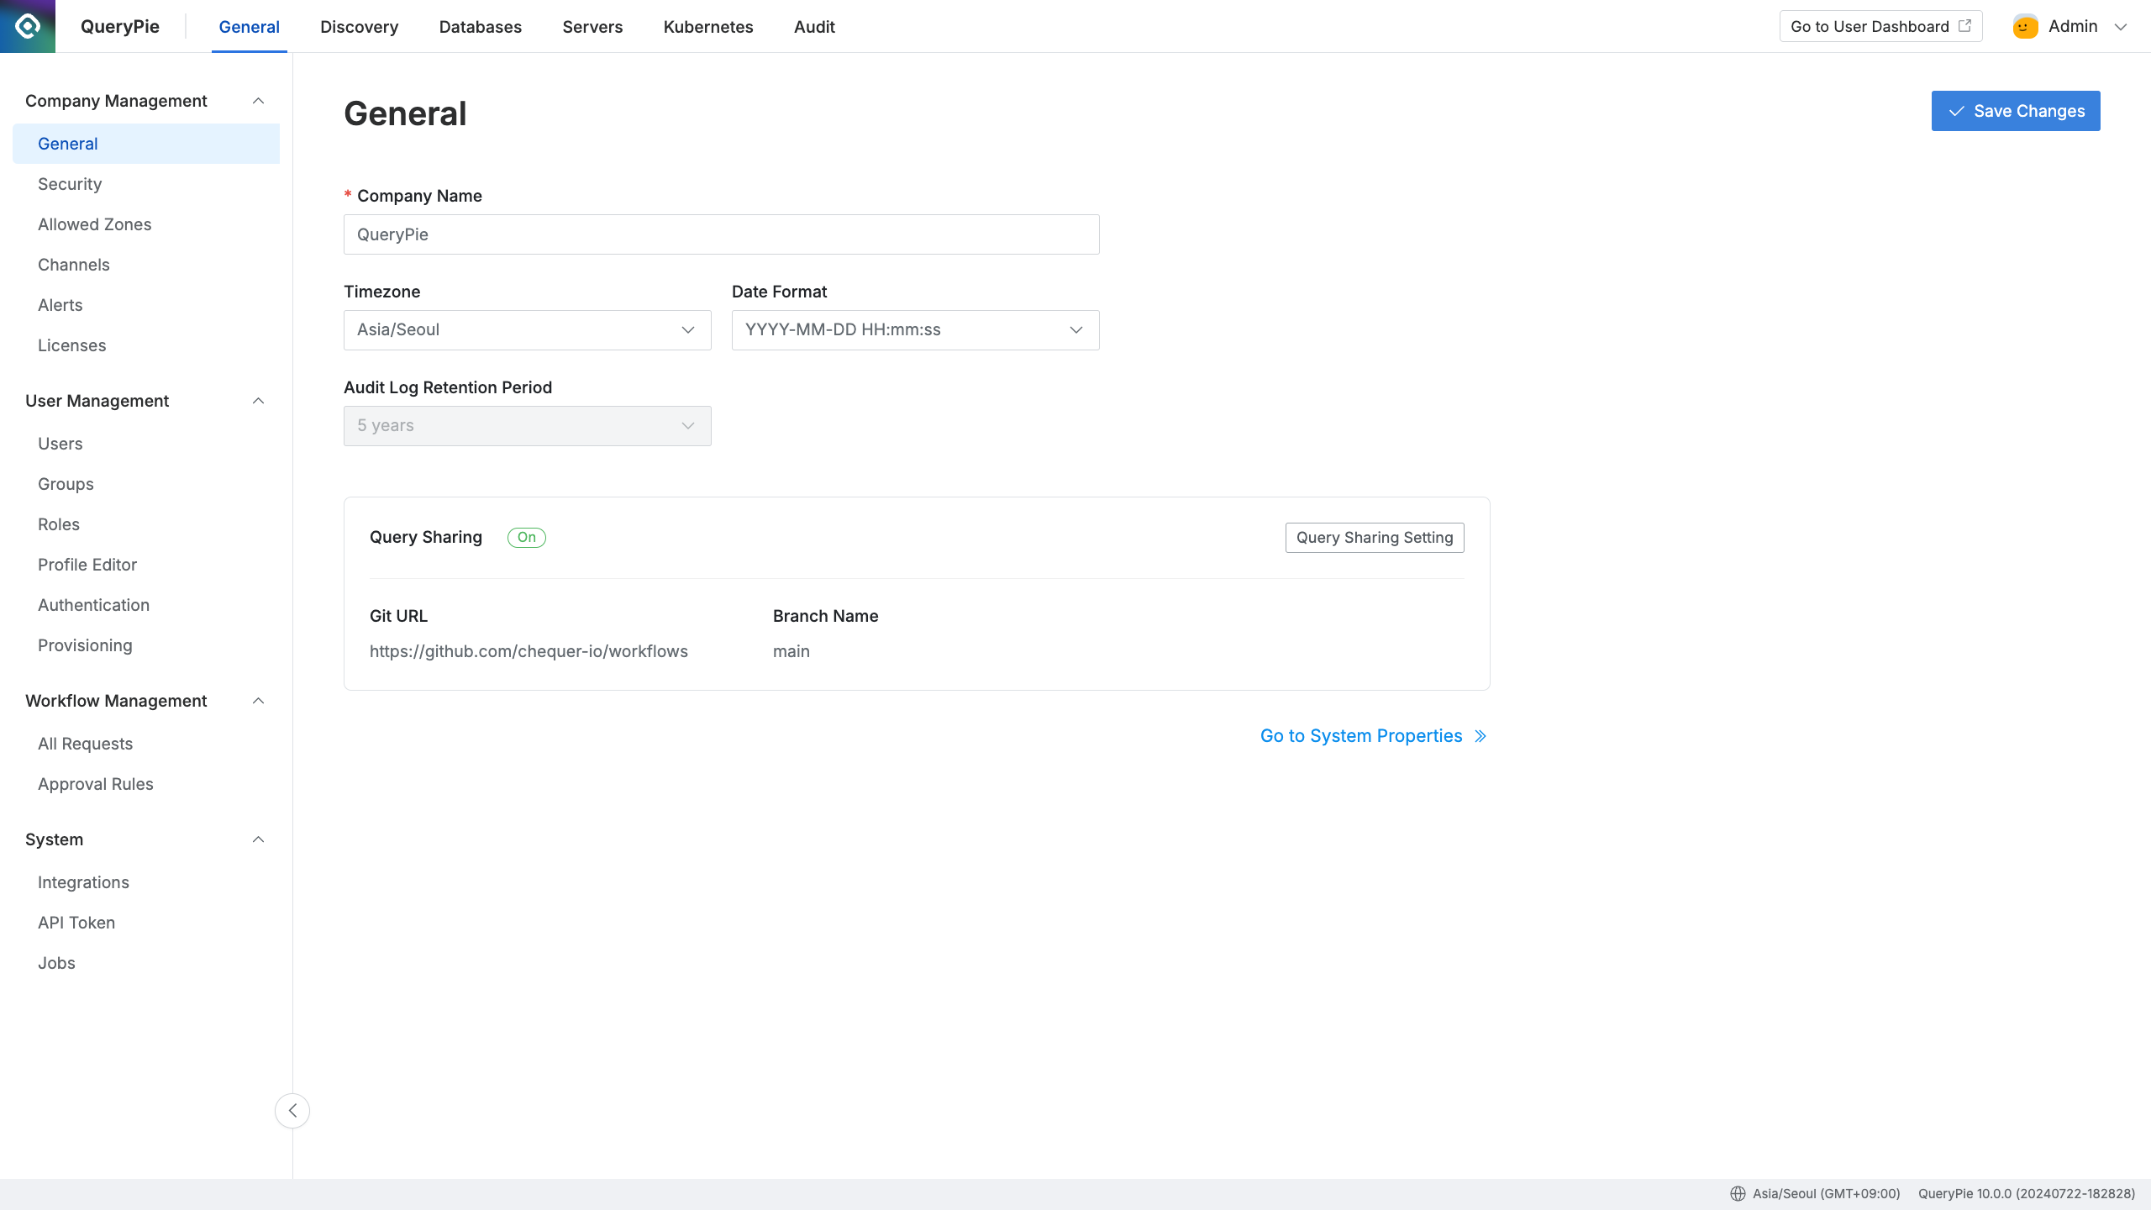Click the checkmark icon on Save Changes

coord(1956,111)
